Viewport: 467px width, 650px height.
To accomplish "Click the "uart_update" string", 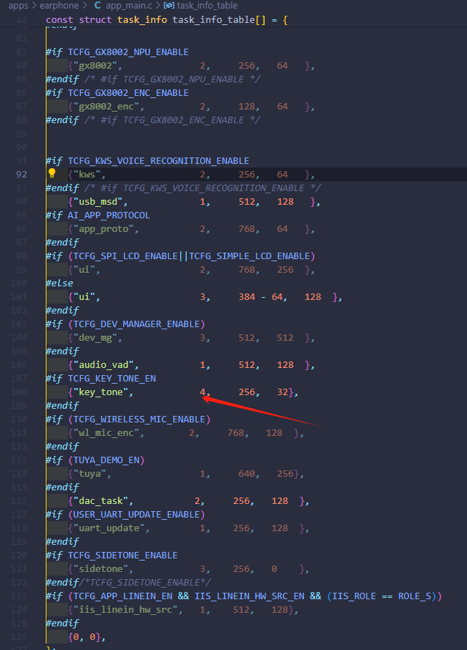I will [x=109, y=528].
